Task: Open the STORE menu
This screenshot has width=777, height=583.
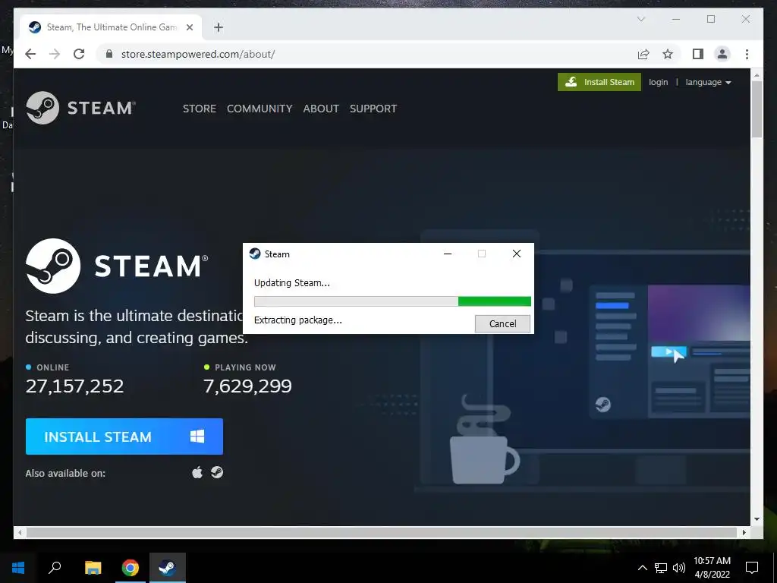Action: pyautogui.click(x=200, y=109)
